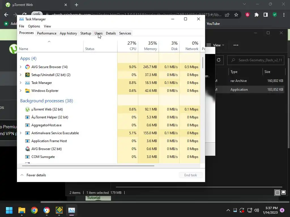Click the Windows Explorer folder icon
Viewport: 290px width, 217px height.
(x=27, y=91)
